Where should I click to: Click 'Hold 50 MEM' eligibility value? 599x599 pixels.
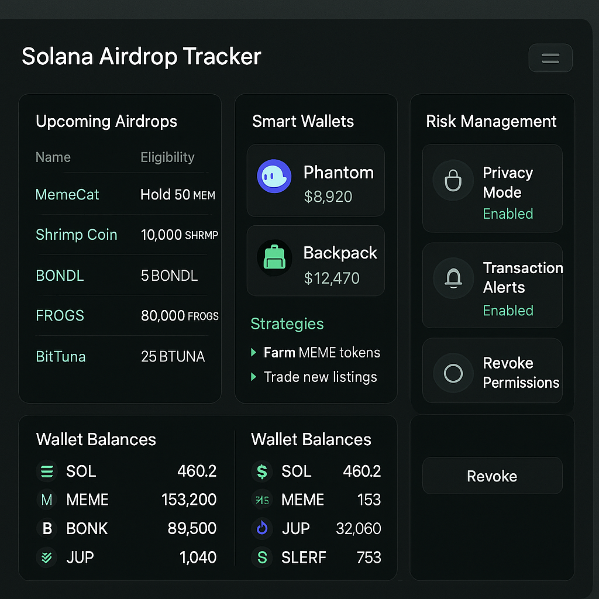(x=178, y=195)
